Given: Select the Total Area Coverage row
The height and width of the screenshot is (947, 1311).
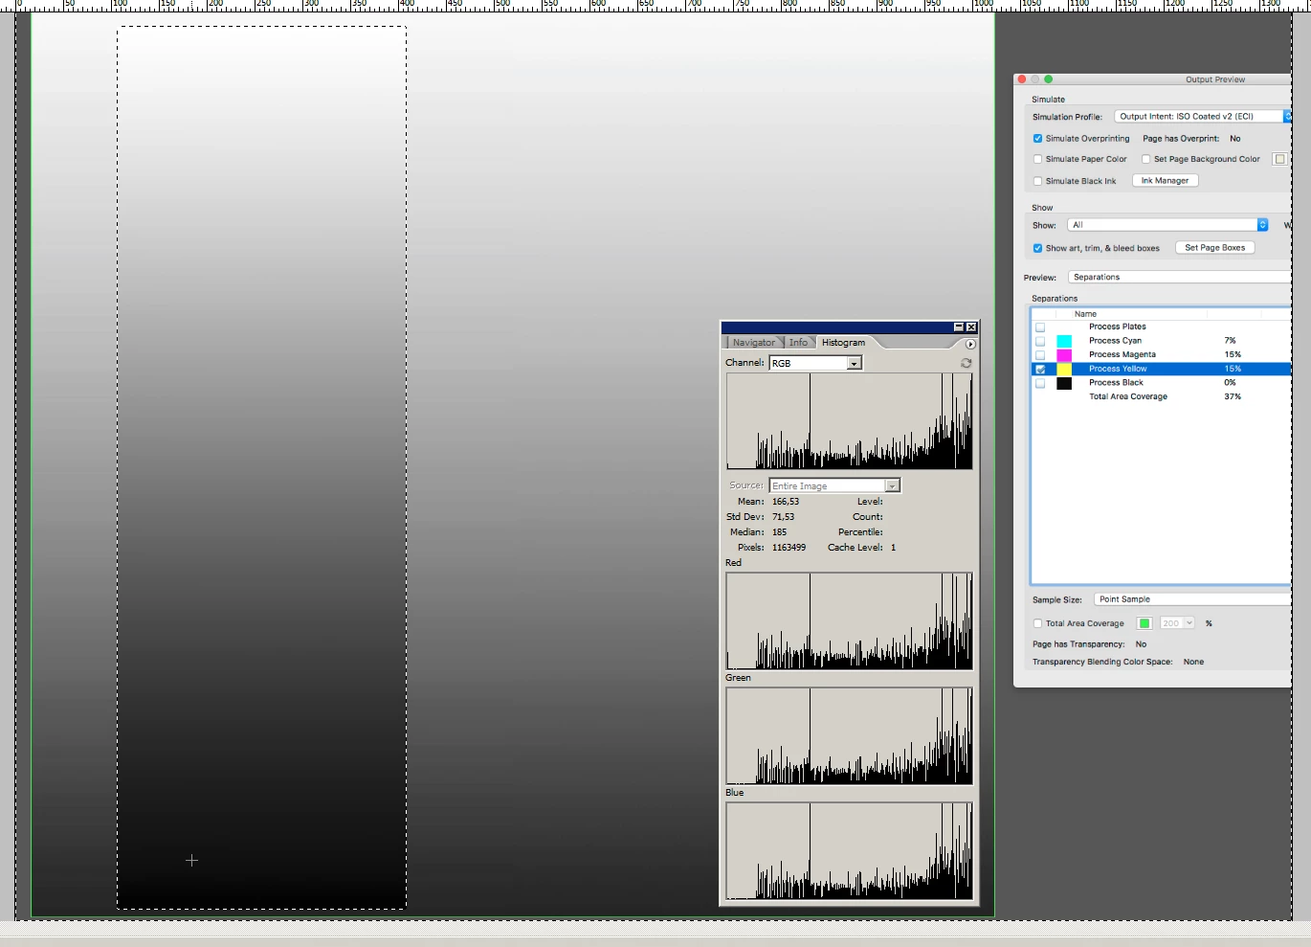Looking at the screenshot, I should tap(1161, 396).
